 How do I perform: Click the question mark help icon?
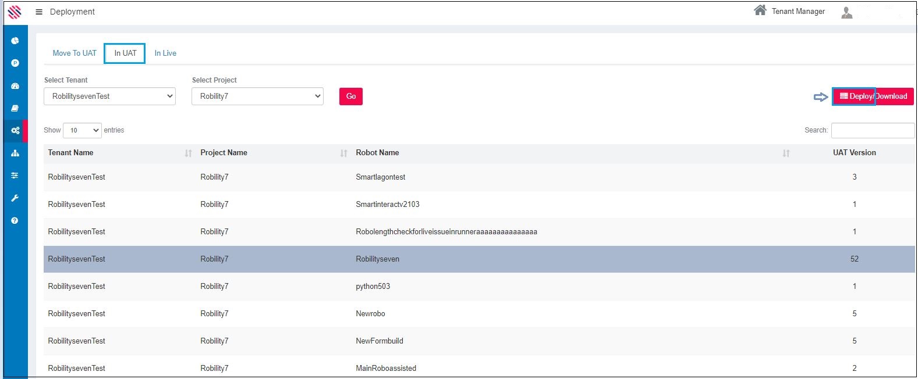tap(15, 220)
